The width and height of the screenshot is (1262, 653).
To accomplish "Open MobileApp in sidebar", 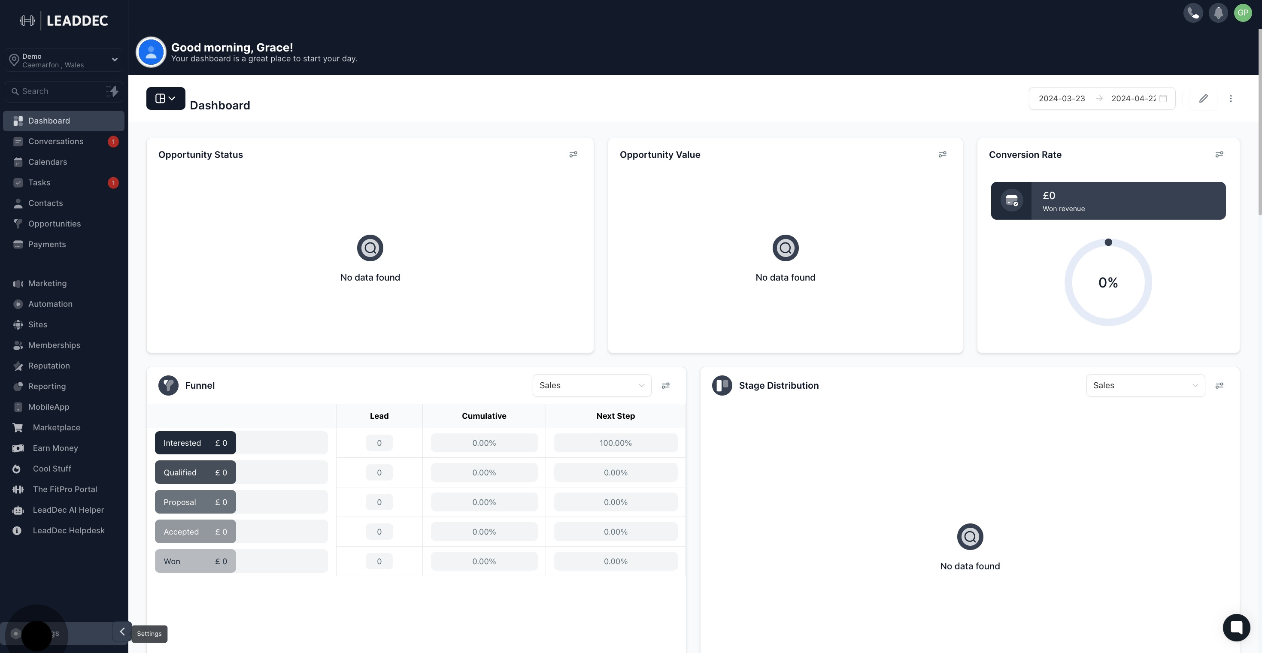I will point(64,407).
